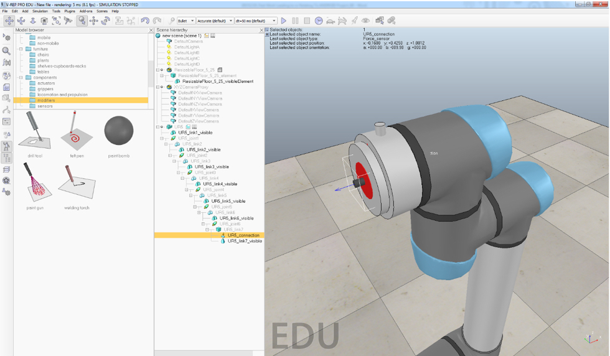Select the camera shift/zoom tool
610x356 pixels.
32,21
